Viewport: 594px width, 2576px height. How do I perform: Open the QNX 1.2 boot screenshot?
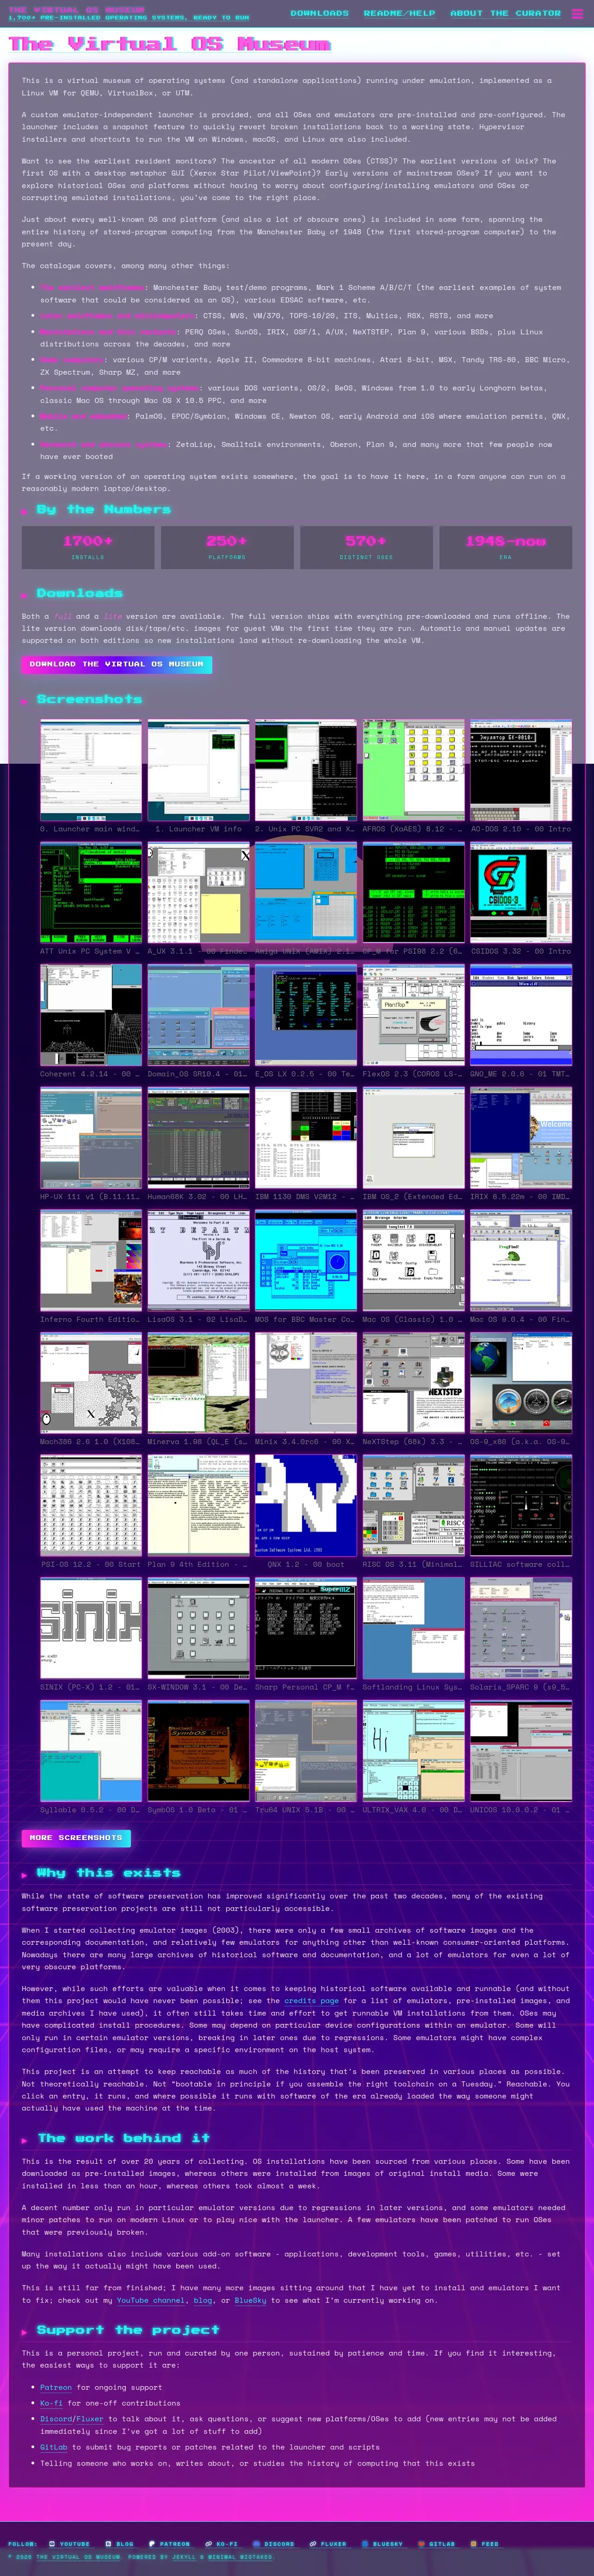click(305, 1507)
